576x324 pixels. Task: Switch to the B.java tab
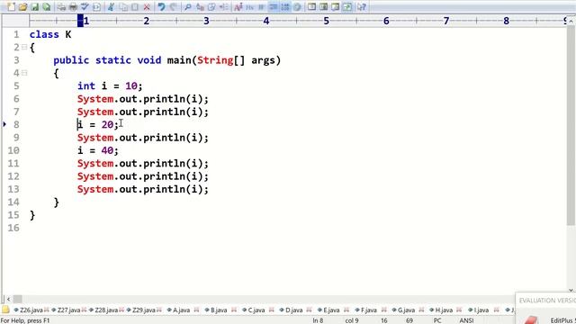219,310
